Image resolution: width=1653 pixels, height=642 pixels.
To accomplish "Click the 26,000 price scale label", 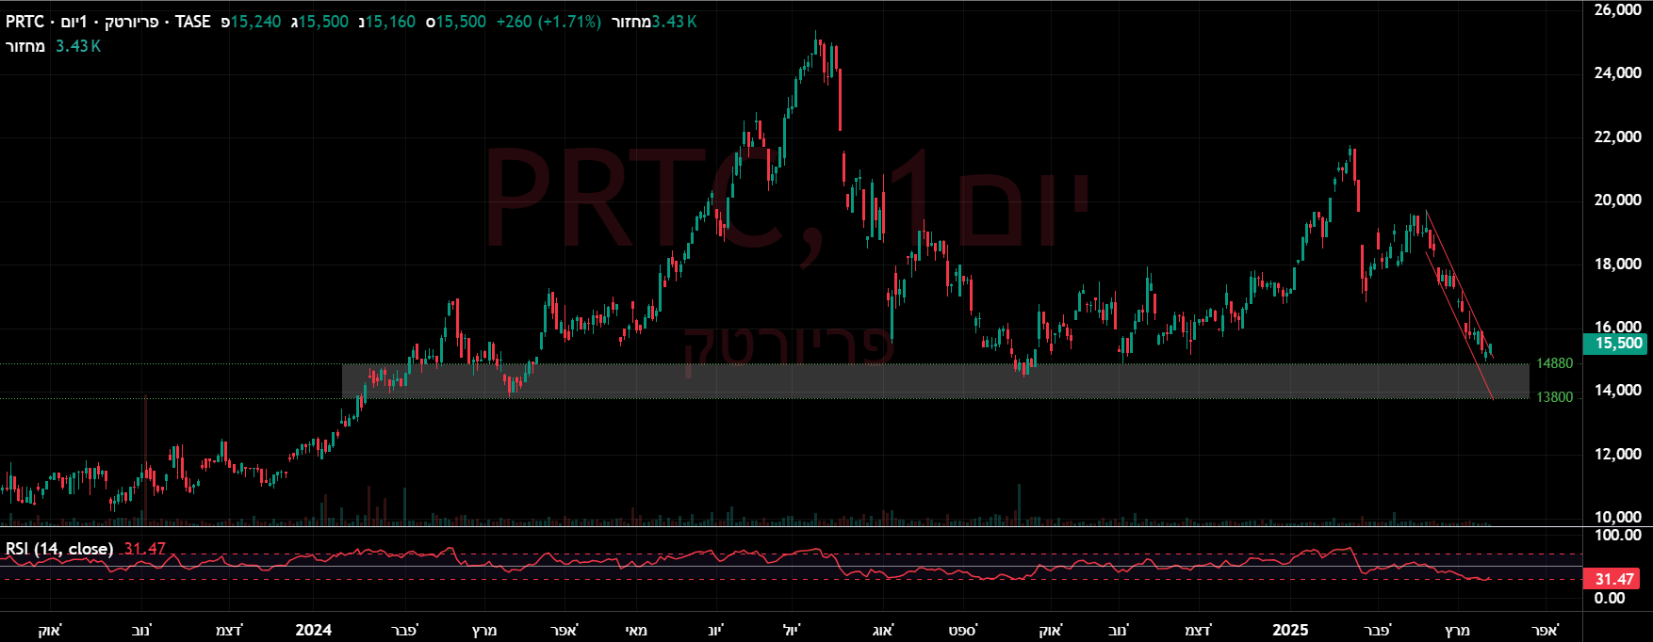I will [1617, 9].
